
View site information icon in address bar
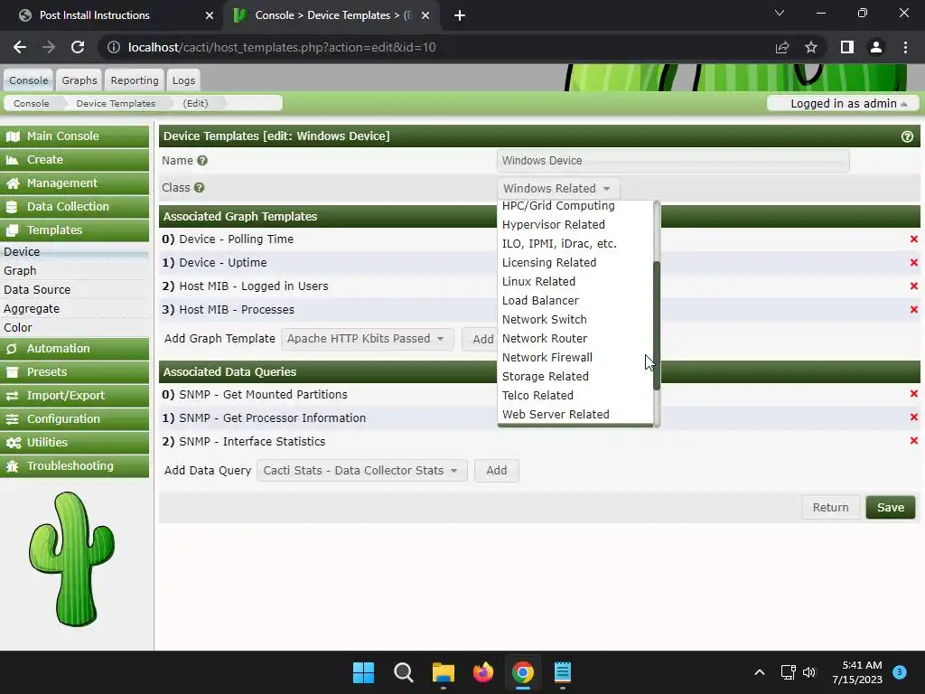113,47
